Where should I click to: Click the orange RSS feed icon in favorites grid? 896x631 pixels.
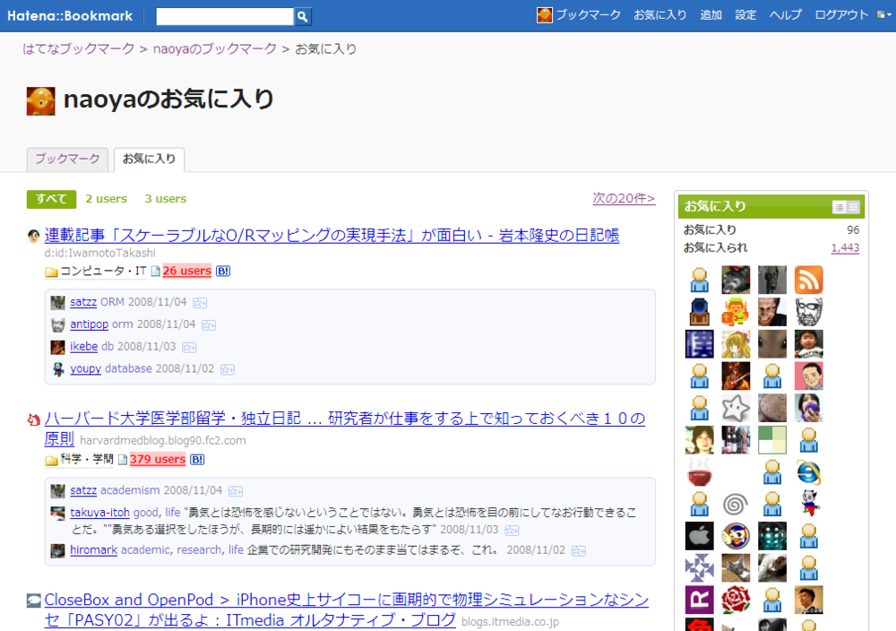pos(808,280)
